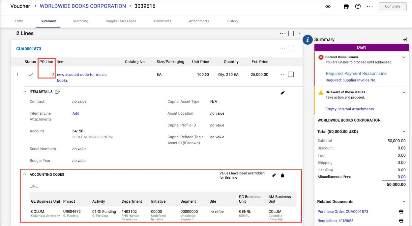Open the small dropdown arrow beside 2 Lines checkbox
The width and height of the screenshot is (412, 226).
point(300,34)
